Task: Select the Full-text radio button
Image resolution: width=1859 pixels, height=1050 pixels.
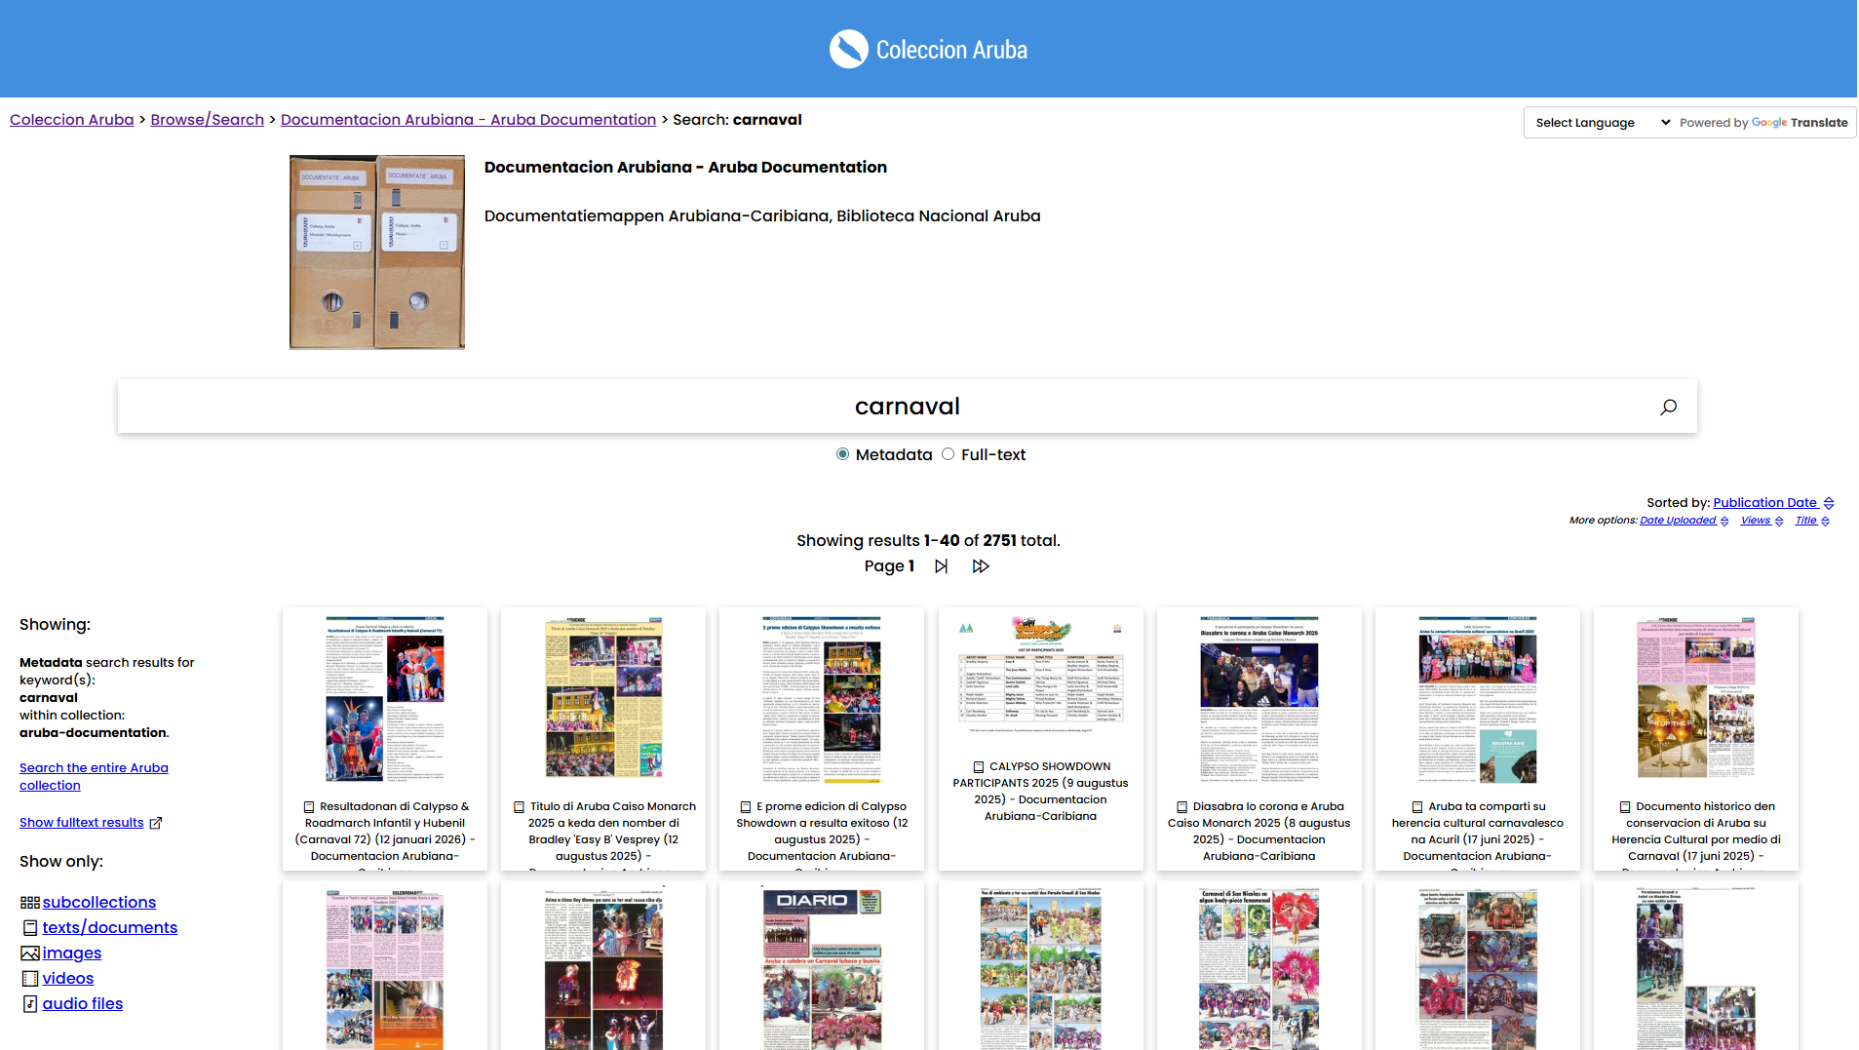Action: [x=948, y=454]
